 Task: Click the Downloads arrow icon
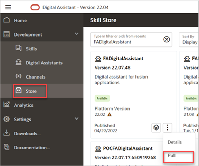coord(7,133)
